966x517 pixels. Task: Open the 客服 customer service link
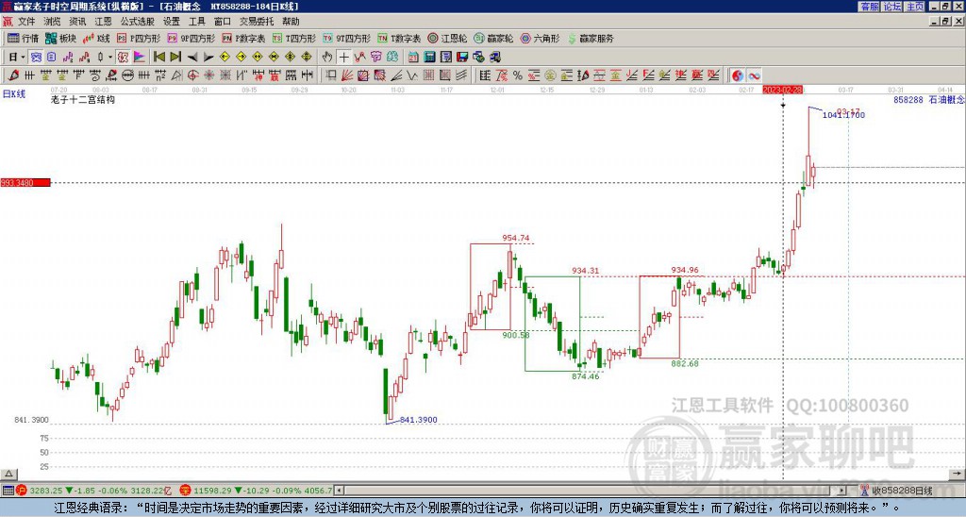869,7
